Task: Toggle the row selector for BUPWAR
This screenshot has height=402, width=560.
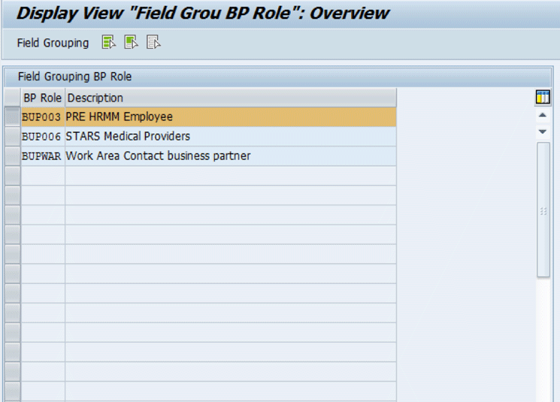Action: point(12,156)
